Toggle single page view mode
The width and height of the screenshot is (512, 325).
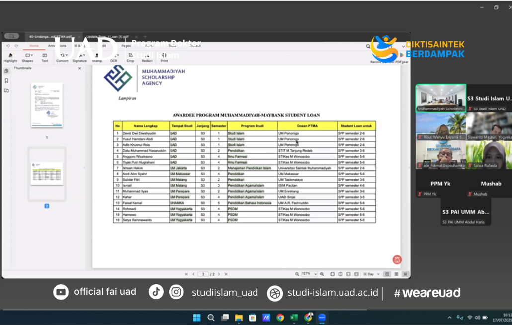(x=387, y=274)
